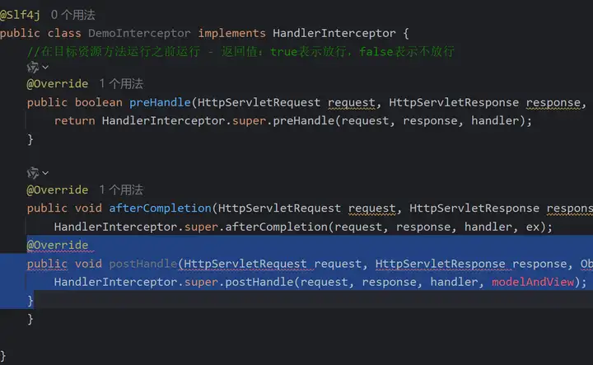593x365 pixels.
Task: Show usages via "1 个用法" above afterCompletion
Action: click(x=121, y=190)
